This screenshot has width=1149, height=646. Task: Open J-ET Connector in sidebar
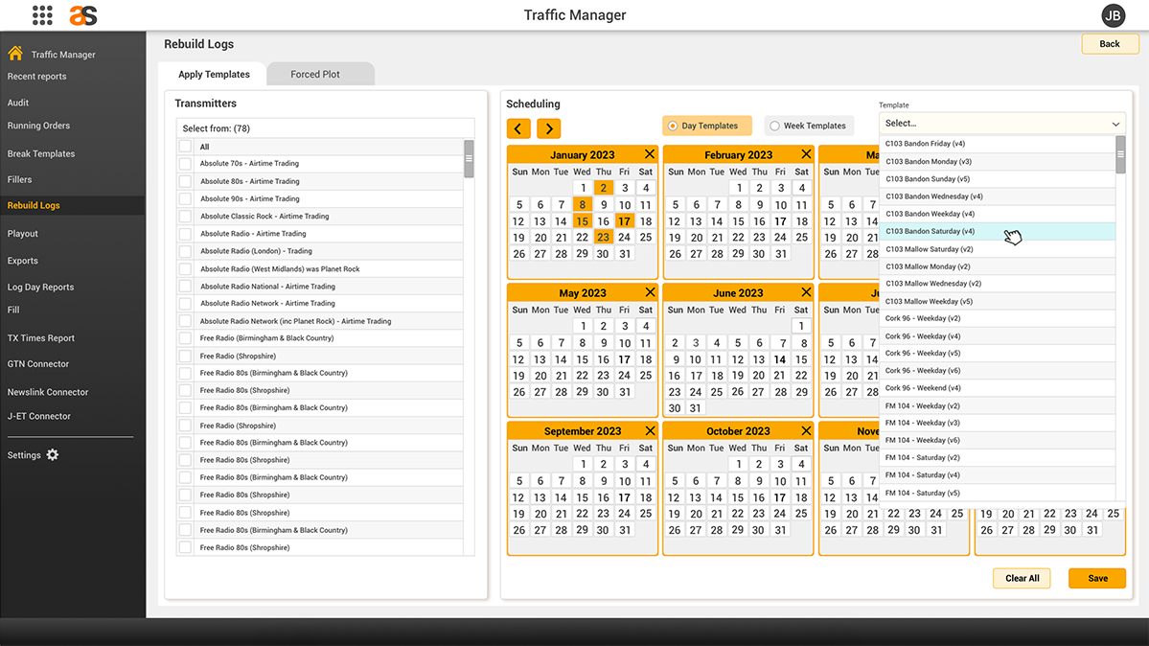(39, 416)
